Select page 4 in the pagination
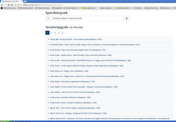Viewport: 176px width, 122px height. [x=59, y=33]
